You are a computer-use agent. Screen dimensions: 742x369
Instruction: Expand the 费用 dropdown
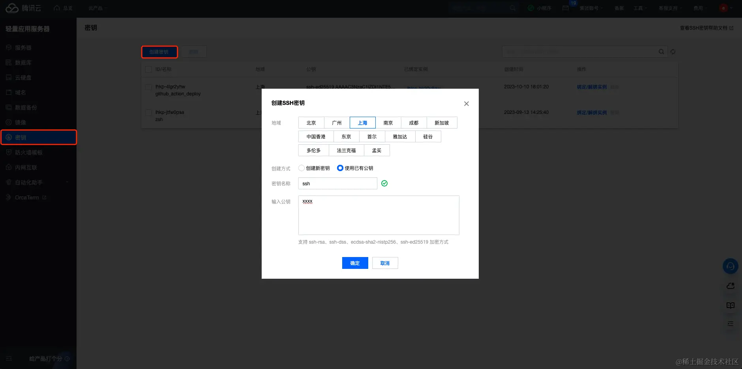point(701,8)
